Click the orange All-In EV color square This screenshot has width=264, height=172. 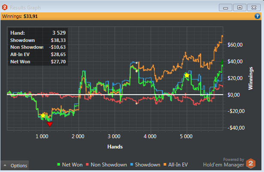click(x=165, y=164)
